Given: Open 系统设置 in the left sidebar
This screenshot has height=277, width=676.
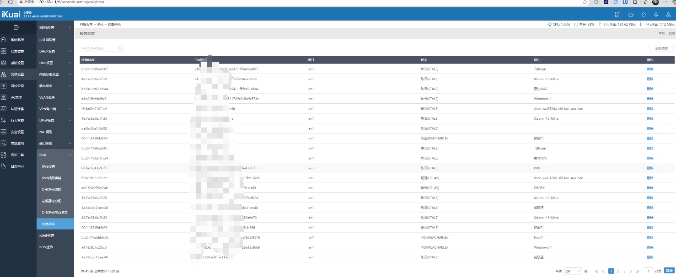Looking at the screenshot, I should pyautogui.click(x=17, y=63).
